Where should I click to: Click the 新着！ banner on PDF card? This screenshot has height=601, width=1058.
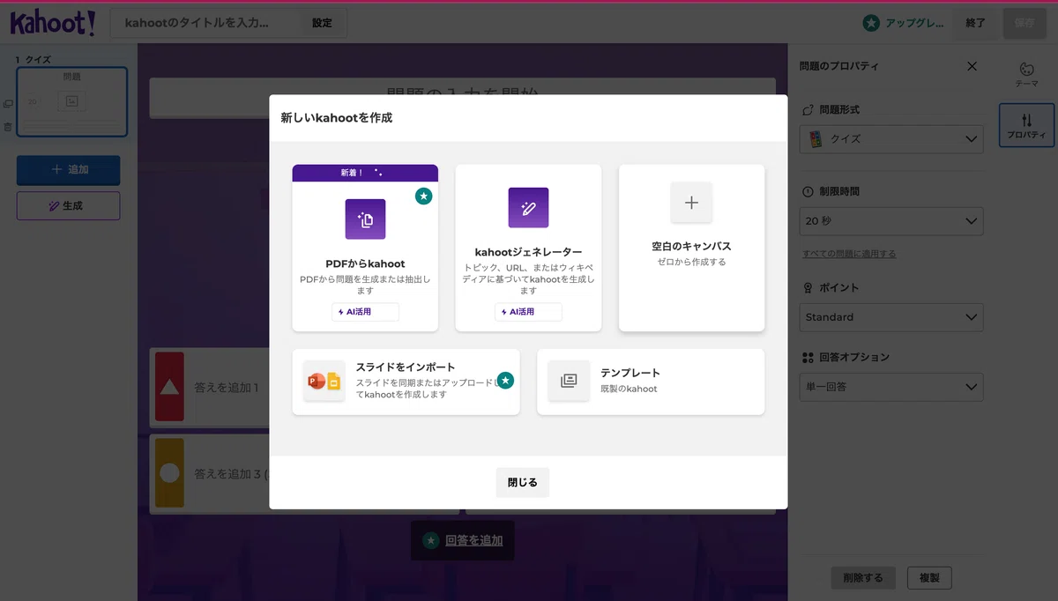[365, 173]
